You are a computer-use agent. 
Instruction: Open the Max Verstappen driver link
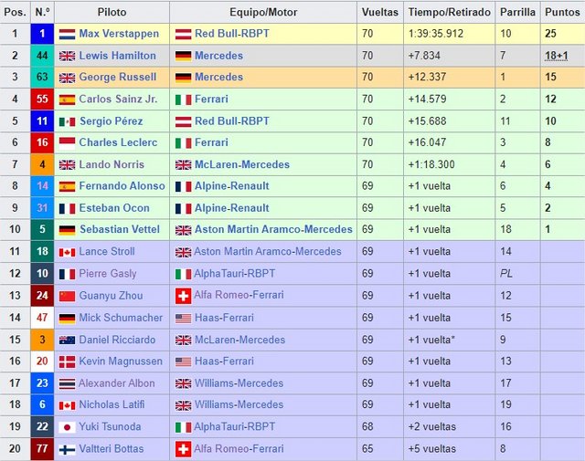tap(119, 34)
